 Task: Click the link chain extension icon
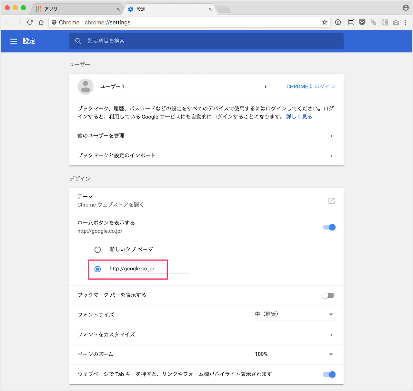coord(373,22)
